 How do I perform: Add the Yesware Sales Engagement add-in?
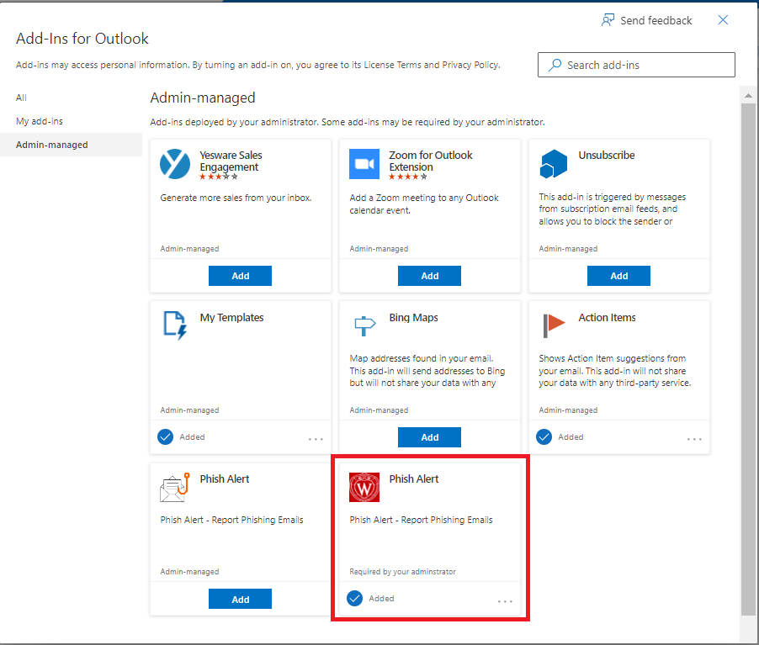tap(241, 276)
